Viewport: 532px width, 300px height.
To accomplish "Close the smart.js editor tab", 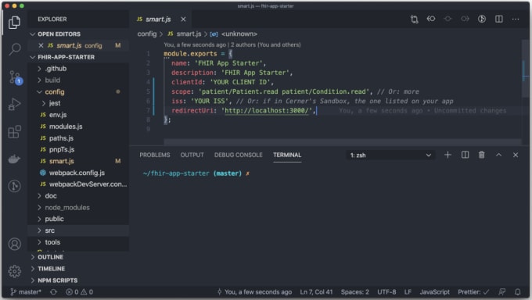I will (183, 20).
